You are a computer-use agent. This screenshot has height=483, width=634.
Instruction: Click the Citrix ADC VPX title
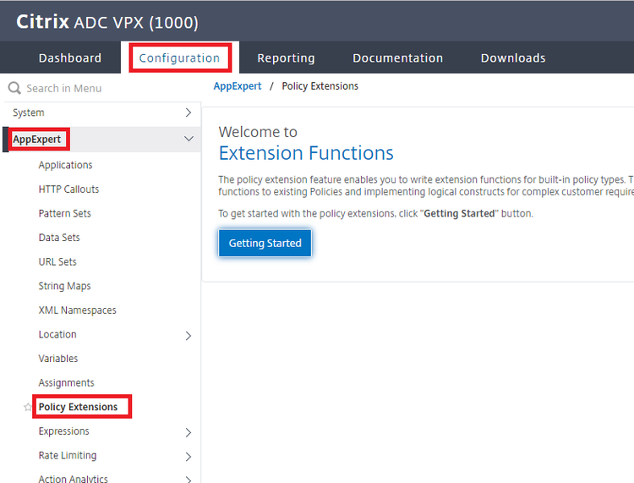pos(107,22)
